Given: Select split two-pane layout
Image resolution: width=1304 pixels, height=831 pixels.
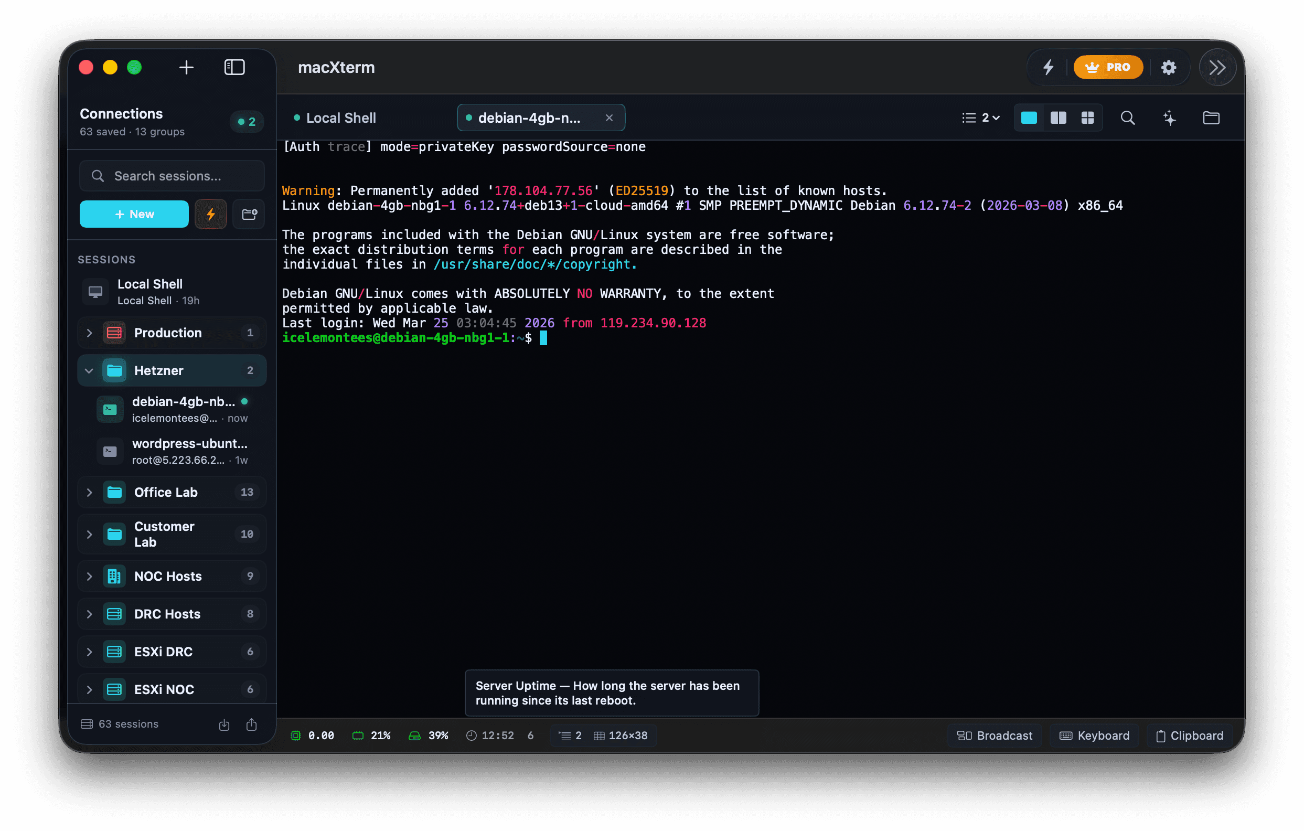Looking at the screenshot, I should tap(1057, 118).
